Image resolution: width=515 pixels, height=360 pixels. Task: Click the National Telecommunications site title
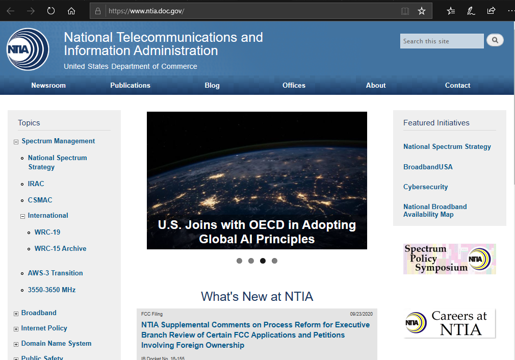point(163,44)
